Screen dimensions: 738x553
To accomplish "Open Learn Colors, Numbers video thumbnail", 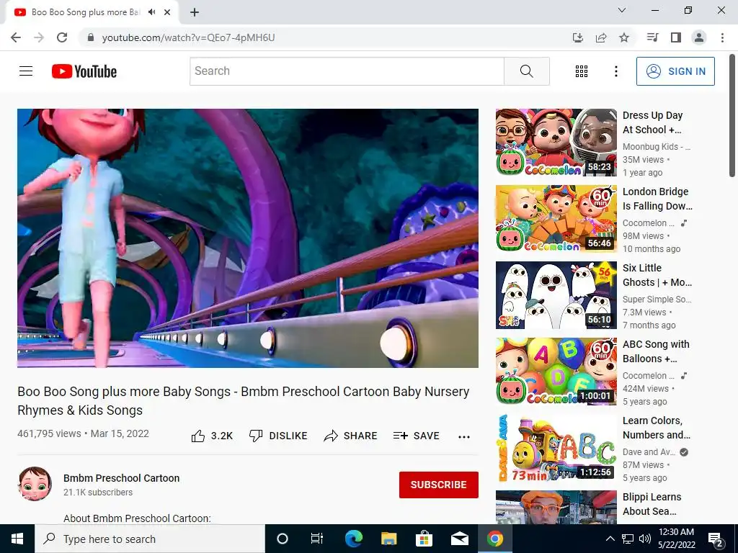I will pyautogui.click(x=556, y=448).
